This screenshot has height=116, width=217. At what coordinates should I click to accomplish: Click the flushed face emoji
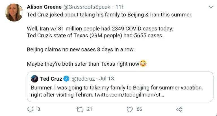pyautogui.click(x=143, y=64)
